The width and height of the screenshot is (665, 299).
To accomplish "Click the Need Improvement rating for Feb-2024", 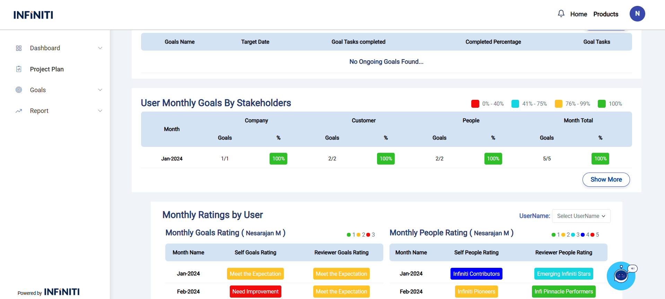I will [x=255, y=291].
